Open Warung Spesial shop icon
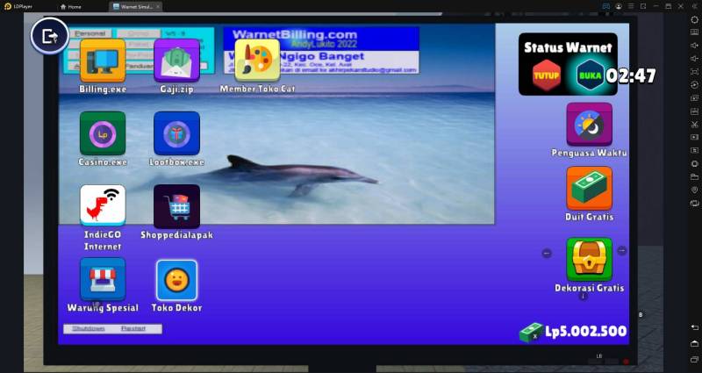The height and width of the screenshot is (373, 702). (103, 279)
